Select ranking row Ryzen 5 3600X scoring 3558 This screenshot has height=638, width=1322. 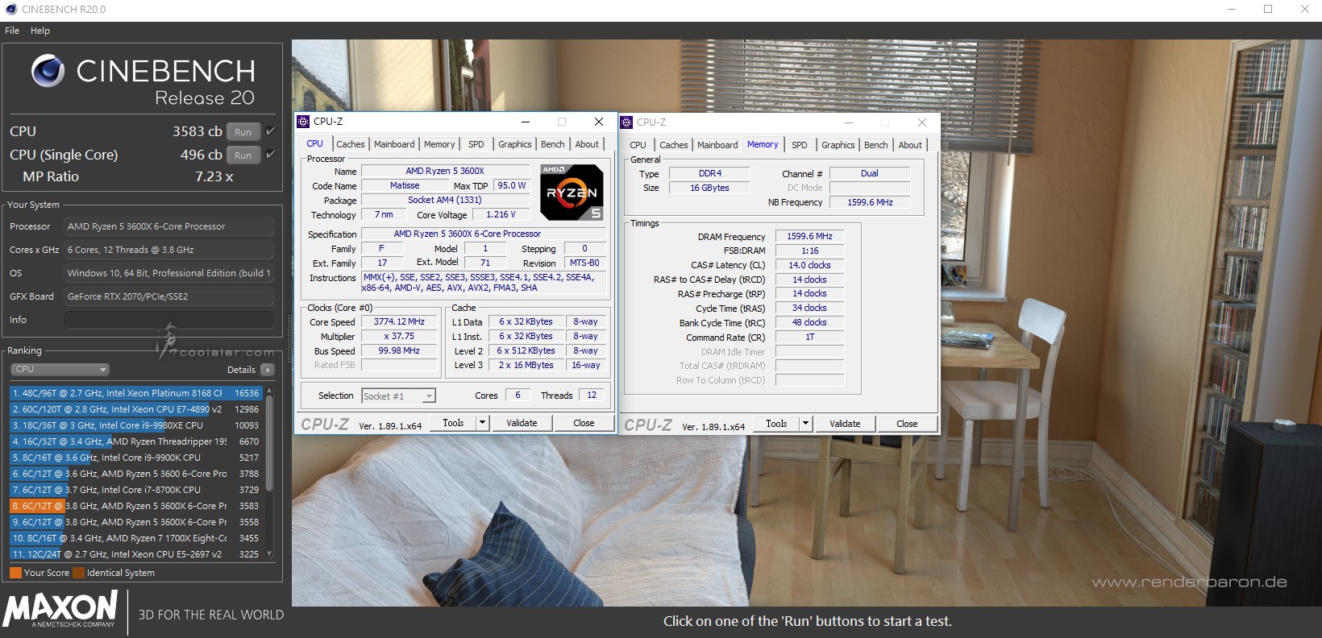[135, 522]
